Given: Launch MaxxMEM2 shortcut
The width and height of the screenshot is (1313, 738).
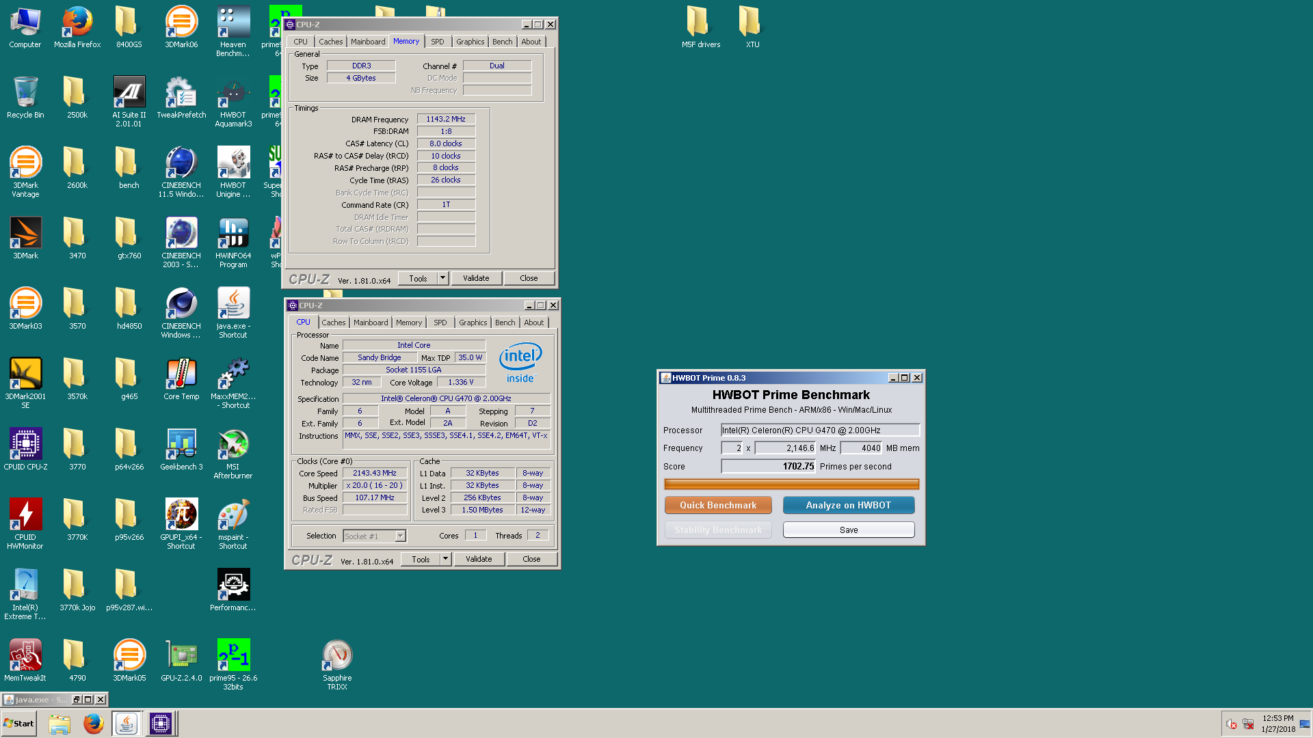Looking at the screenshot, I should [x=233, y=383].
